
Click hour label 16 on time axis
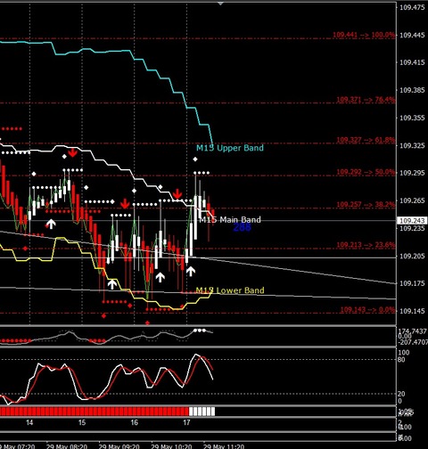134,422
